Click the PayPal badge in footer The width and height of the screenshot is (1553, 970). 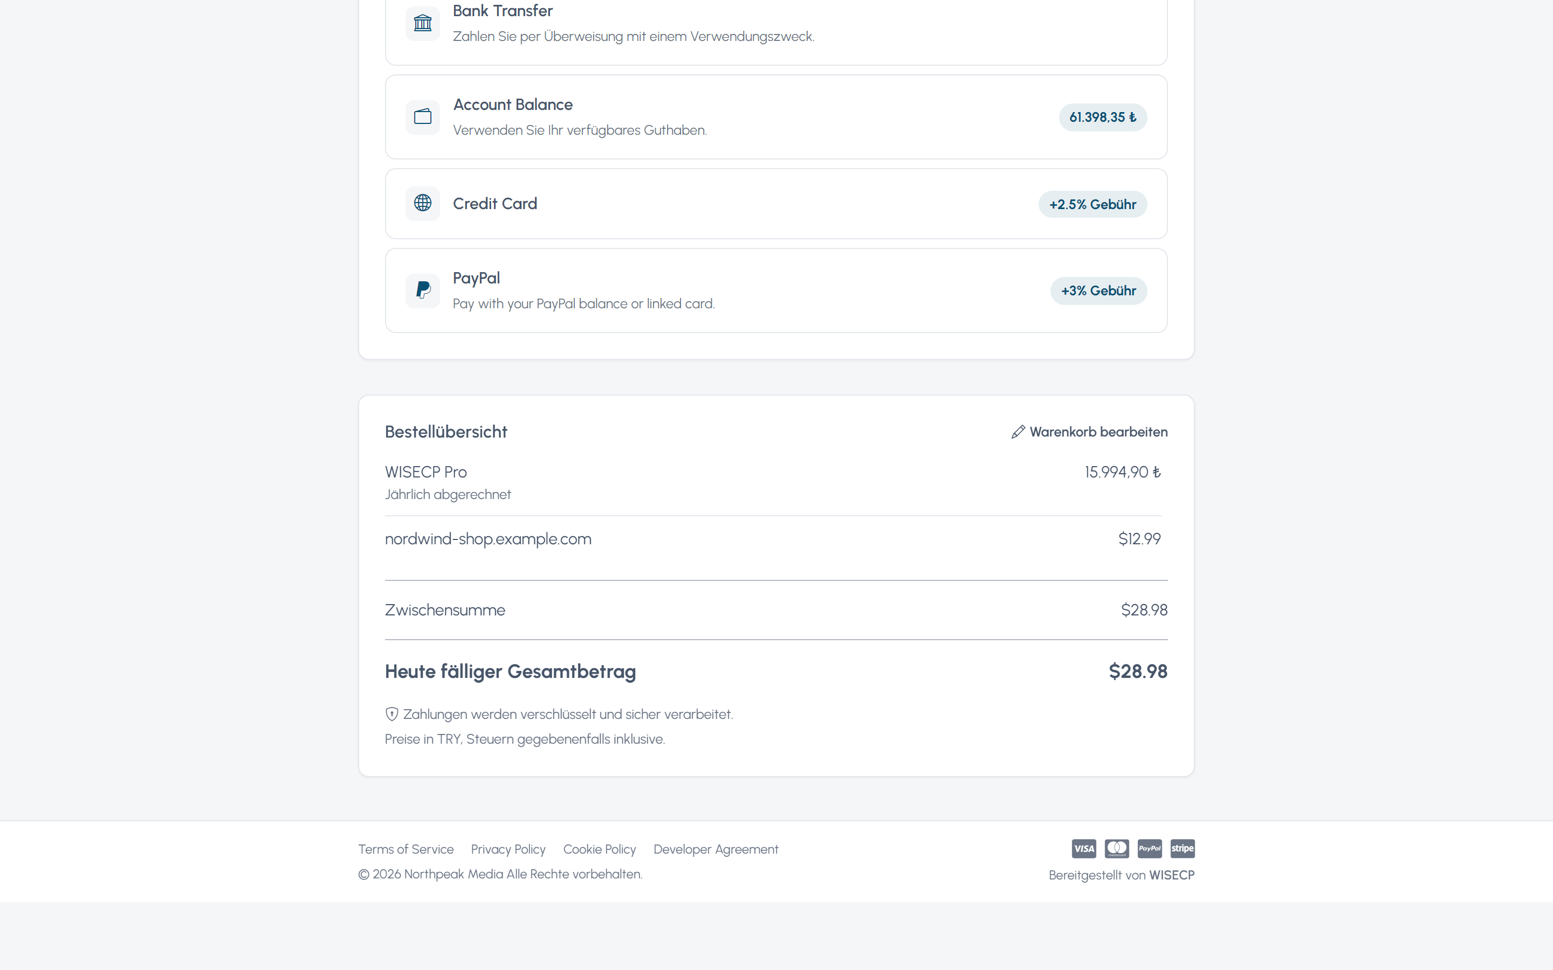coord(1149,849)
